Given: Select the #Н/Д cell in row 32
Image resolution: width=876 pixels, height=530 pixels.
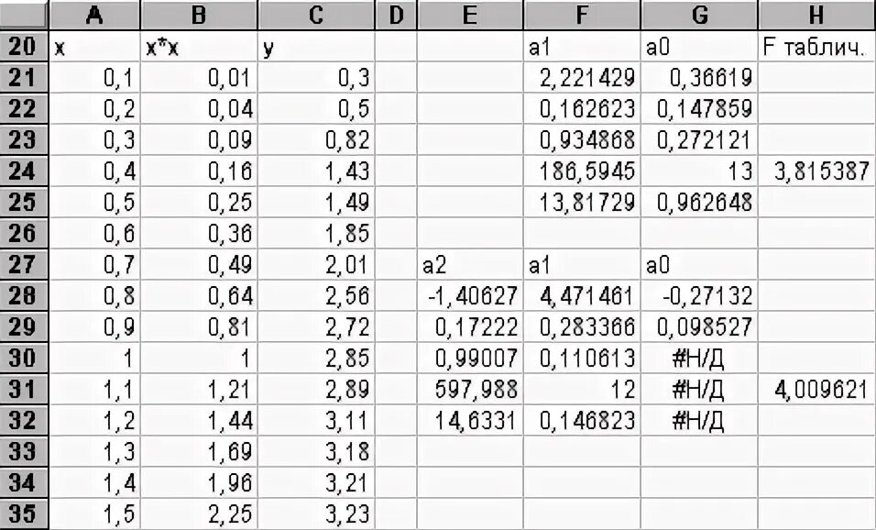Looking at the screenshot, I should pos(699,420).
